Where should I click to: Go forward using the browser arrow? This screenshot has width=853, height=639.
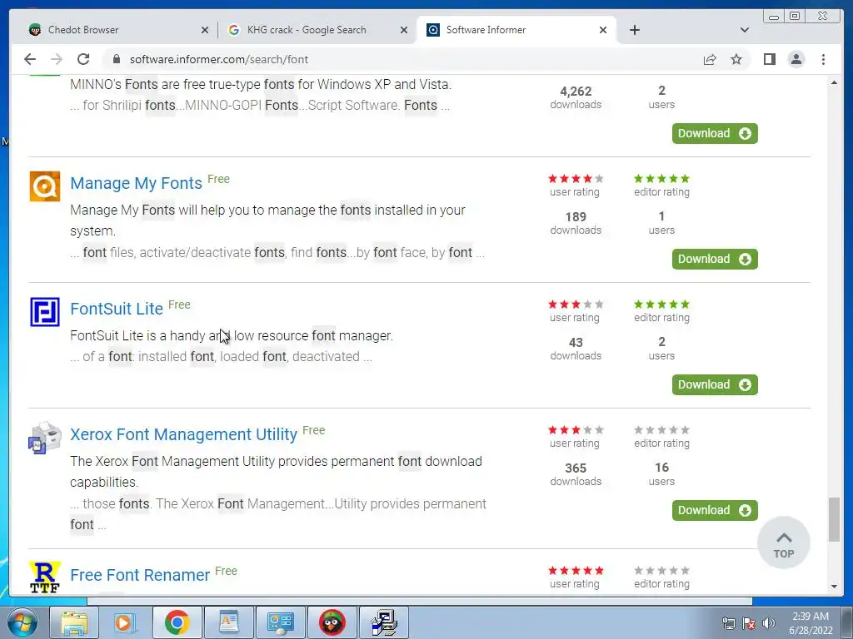click(57, 59)
